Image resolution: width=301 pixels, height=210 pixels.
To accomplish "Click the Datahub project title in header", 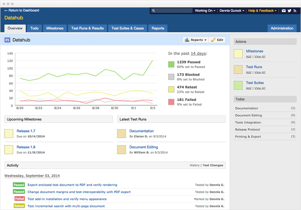I will click(x=14, y=18).
